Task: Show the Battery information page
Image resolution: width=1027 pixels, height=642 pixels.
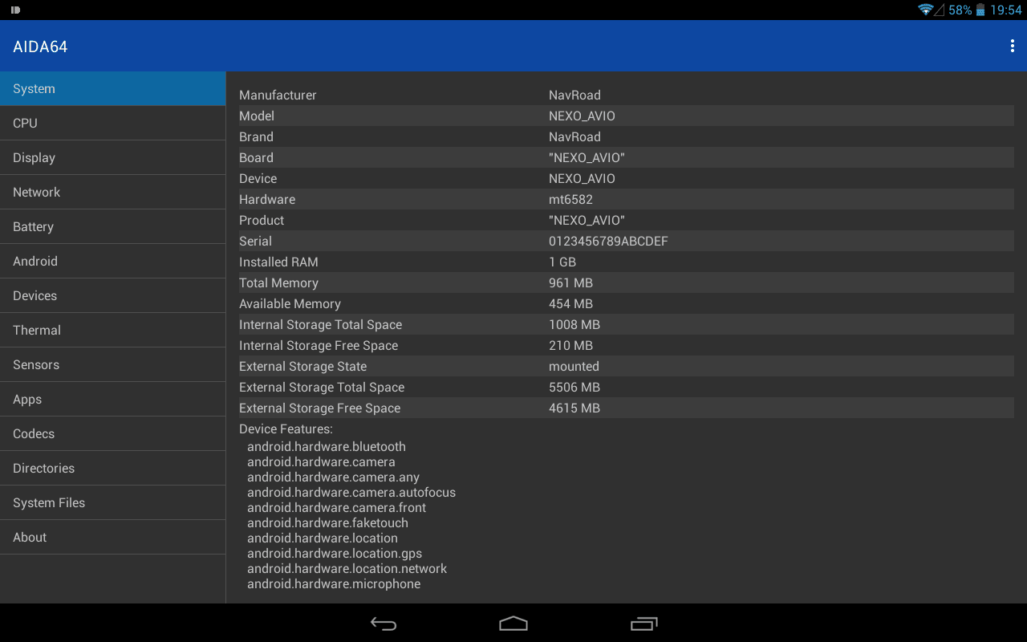Action: pyautogui.click(x=113, y=226)
